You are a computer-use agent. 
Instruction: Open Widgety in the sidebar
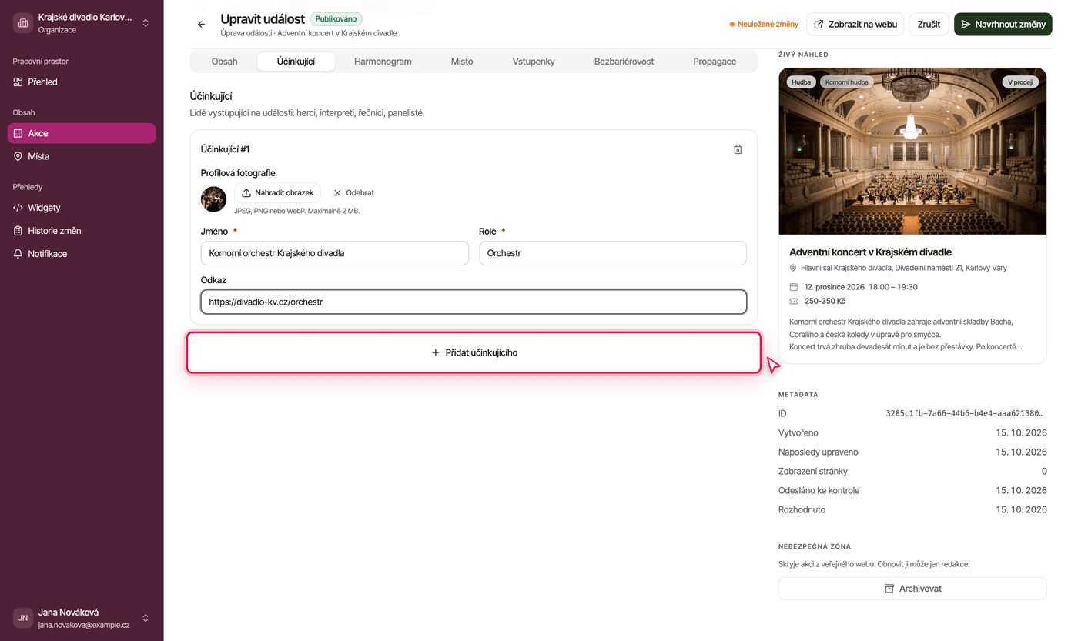[82, 208]
